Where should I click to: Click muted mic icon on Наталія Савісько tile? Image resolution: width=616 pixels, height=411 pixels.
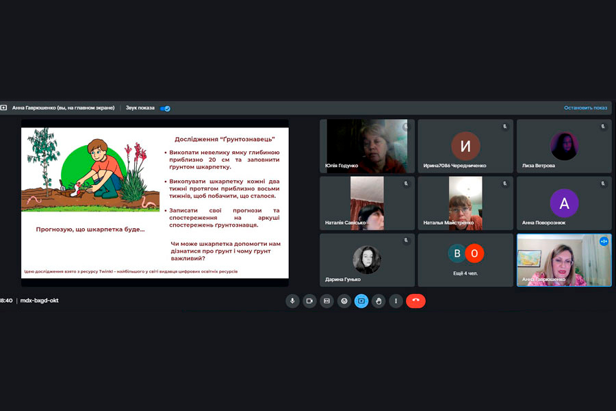[x=406, y=184]
